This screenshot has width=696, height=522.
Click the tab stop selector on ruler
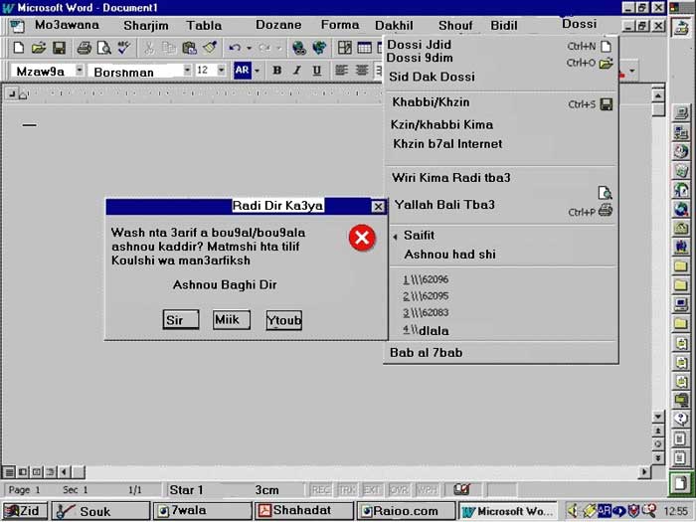(12, 94)
